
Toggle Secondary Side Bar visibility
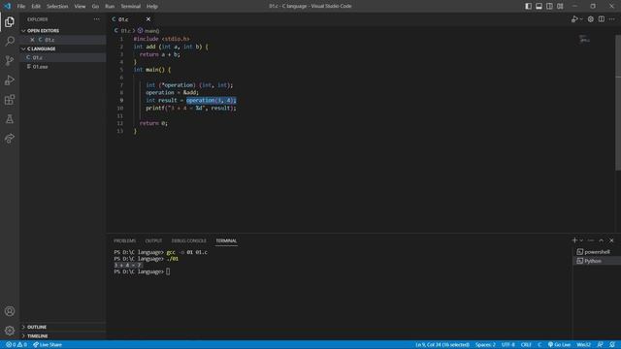click(x=549, y=6)
